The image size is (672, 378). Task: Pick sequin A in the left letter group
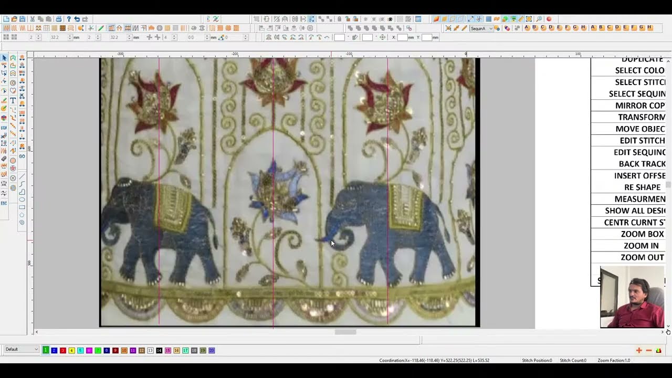coord(527,28)
